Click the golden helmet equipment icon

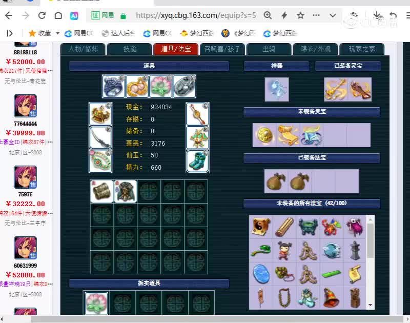click(100, 114)
